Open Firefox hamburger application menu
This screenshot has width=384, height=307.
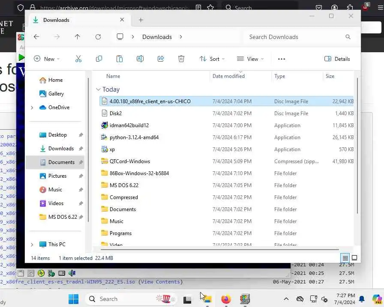[x=380, y=8]
